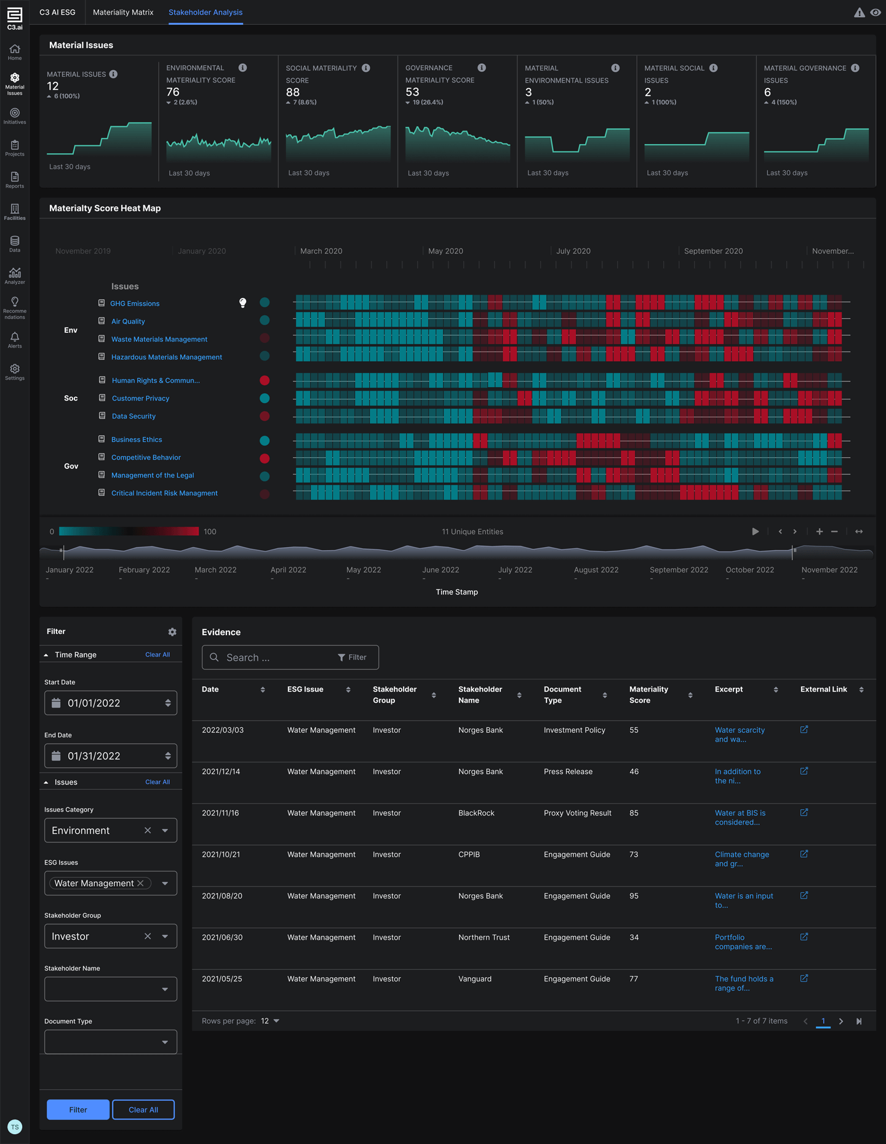Open Material Issues in the sidebar
Viewport: 886px width, 1144px height.
(x=15, y=84)
